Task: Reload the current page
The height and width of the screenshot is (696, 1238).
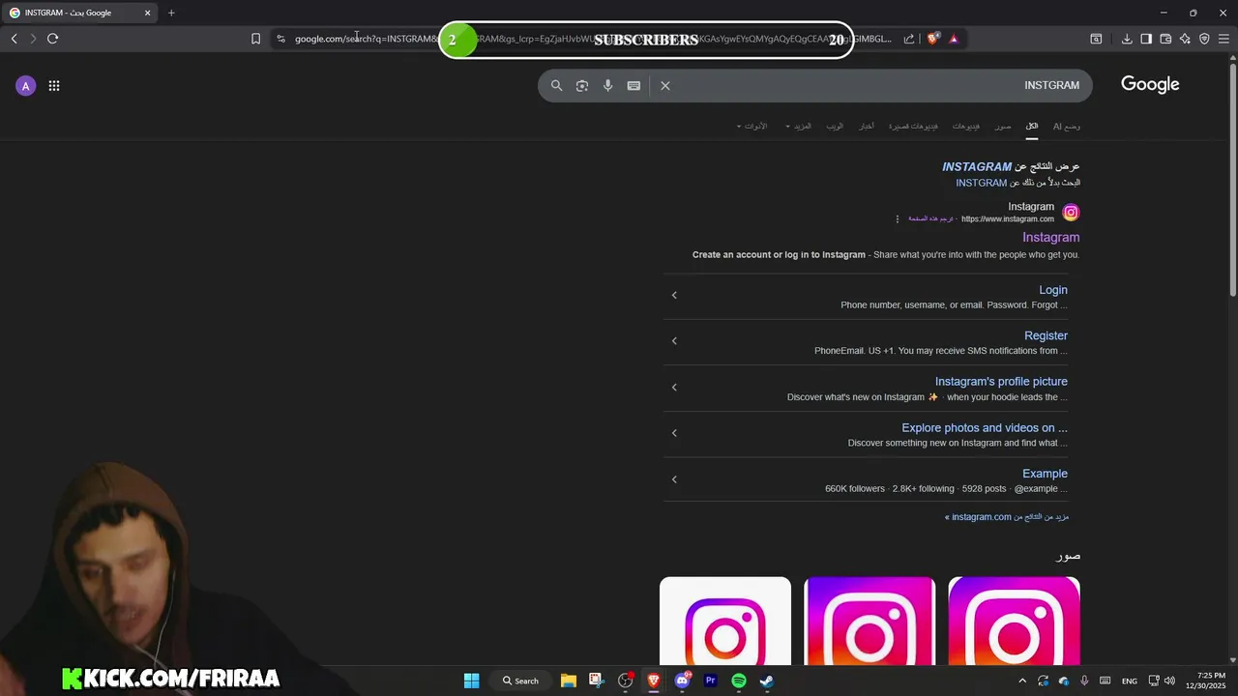Action: pyautogui.click(x=52, y=39)
